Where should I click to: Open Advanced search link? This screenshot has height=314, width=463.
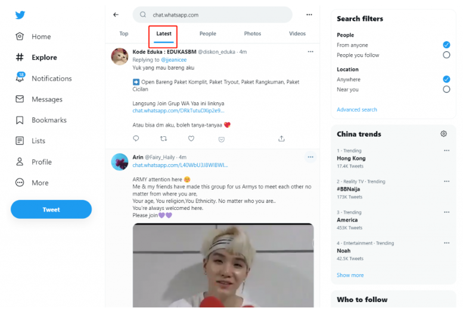(x=357, y=109)
